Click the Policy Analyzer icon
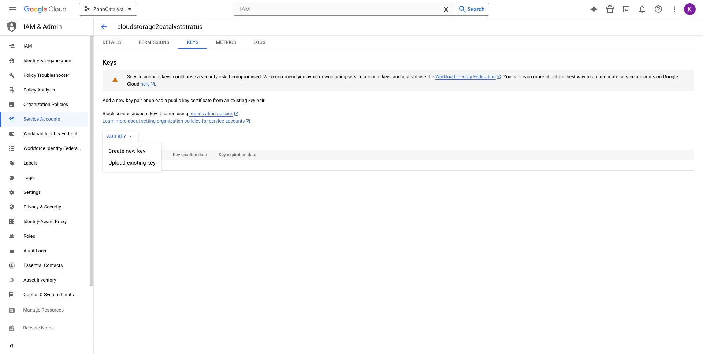This screenshot has width=703, height=354. coord(12,90)
